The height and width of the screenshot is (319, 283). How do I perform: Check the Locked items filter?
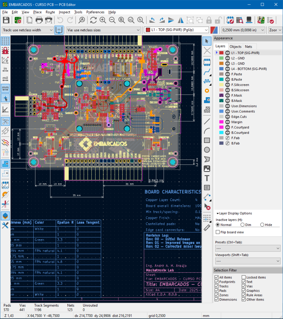244,277
